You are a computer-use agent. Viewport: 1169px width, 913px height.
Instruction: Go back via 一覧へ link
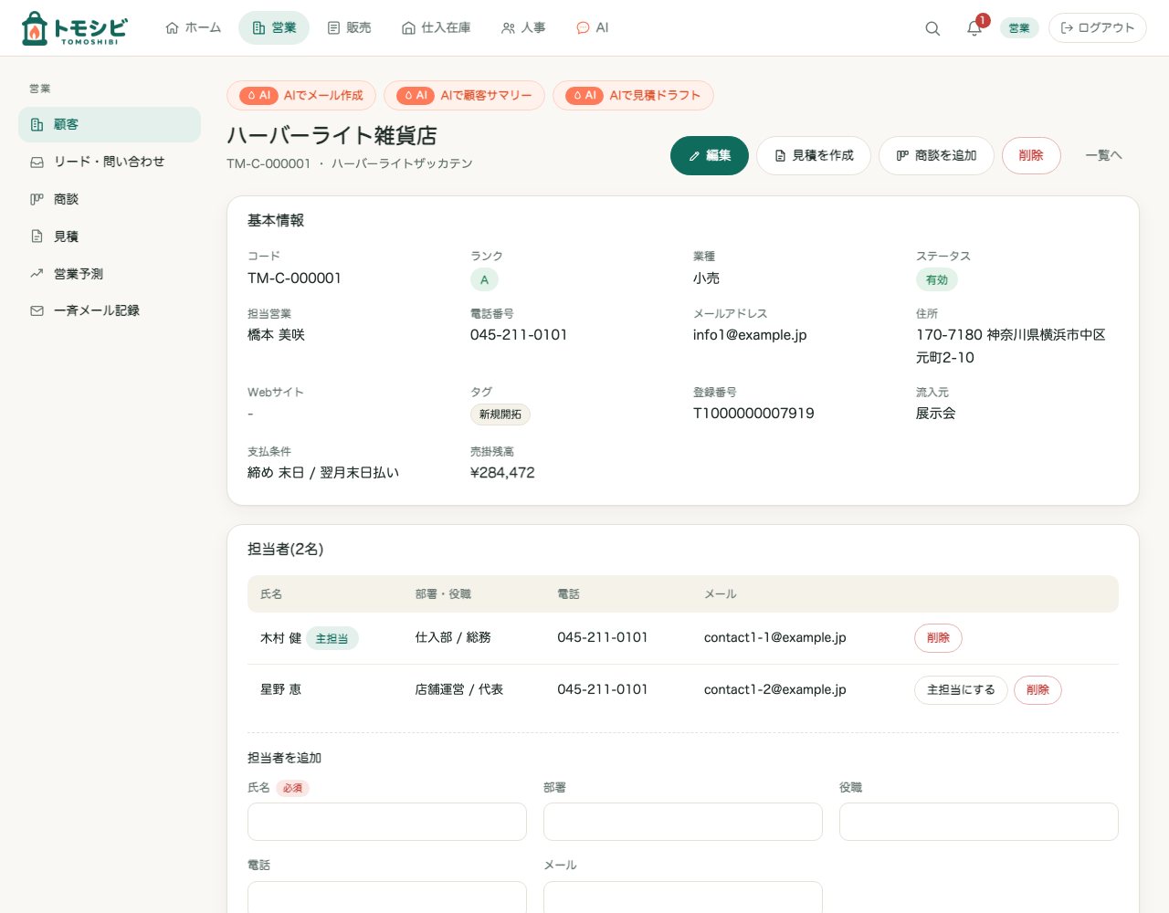(1103, 156)
